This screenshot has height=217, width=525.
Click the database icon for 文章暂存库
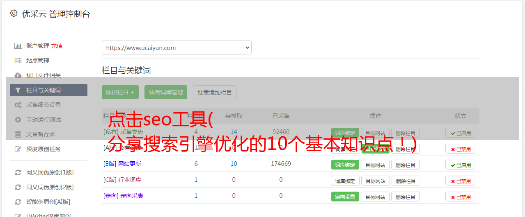[18, 134]
